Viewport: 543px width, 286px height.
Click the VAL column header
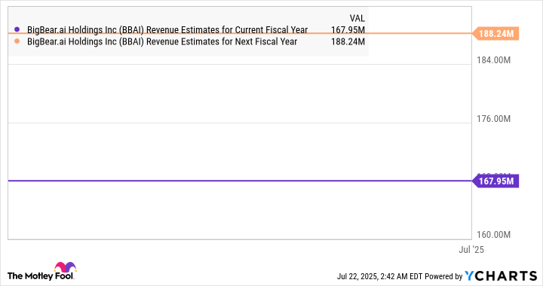[x=357, y=18]
